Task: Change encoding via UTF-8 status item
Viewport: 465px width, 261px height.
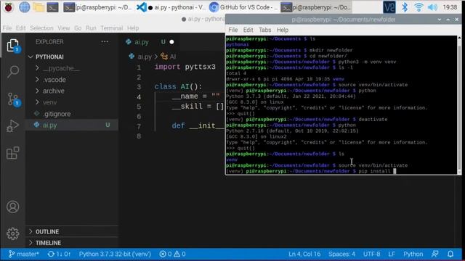Action: 371,254
